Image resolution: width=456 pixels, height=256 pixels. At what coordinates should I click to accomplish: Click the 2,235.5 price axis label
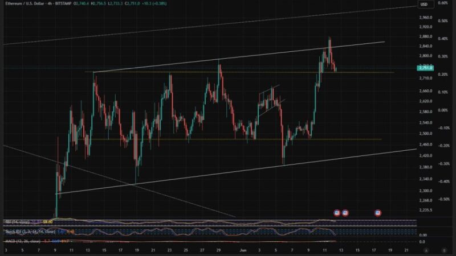coord(426,210)
